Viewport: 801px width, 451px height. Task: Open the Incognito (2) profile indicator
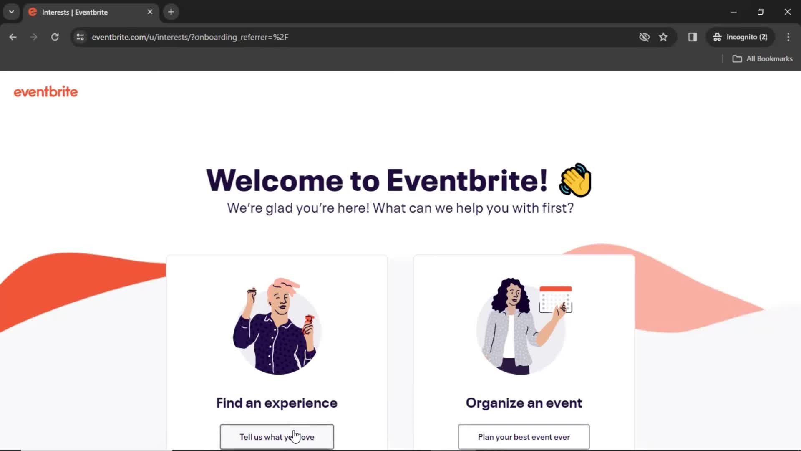click(741, 37)
